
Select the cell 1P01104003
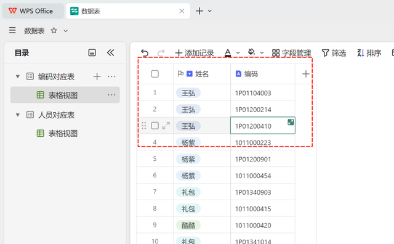263,93
